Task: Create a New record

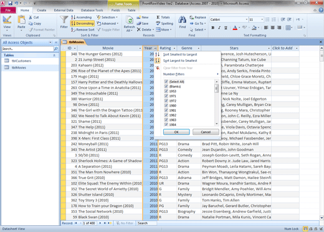Action: click(x=143, y=17)
